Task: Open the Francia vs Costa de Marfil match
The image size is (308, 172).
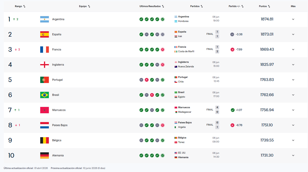Action: 197,49
